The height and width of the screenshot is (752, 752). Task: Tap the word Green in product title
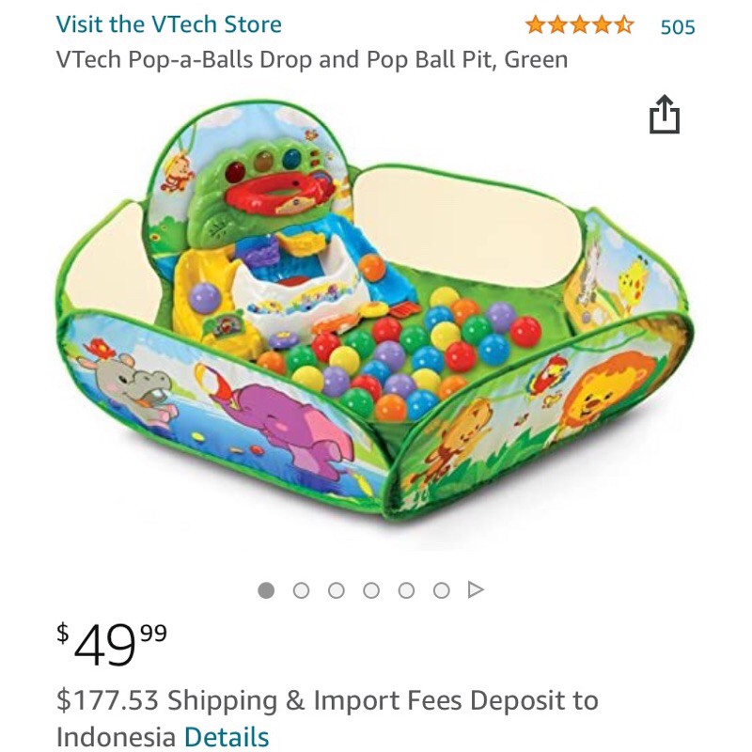[536, 60]
